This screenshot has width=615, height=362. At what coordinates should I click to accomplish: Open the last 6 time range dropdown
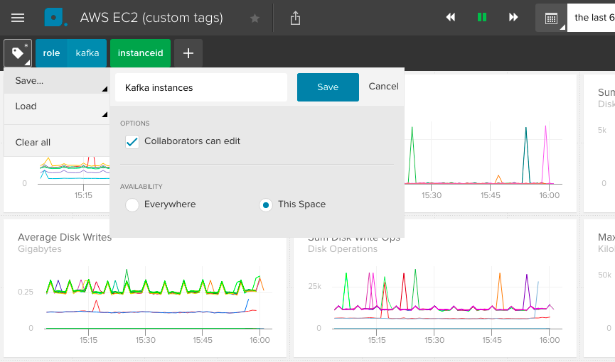592,18
